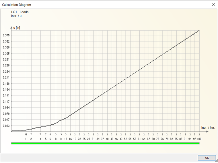The width and height of the screenshot is (218, 163).
Task: Click increment label 19 in the lower axis row
Action: (75, 139)
